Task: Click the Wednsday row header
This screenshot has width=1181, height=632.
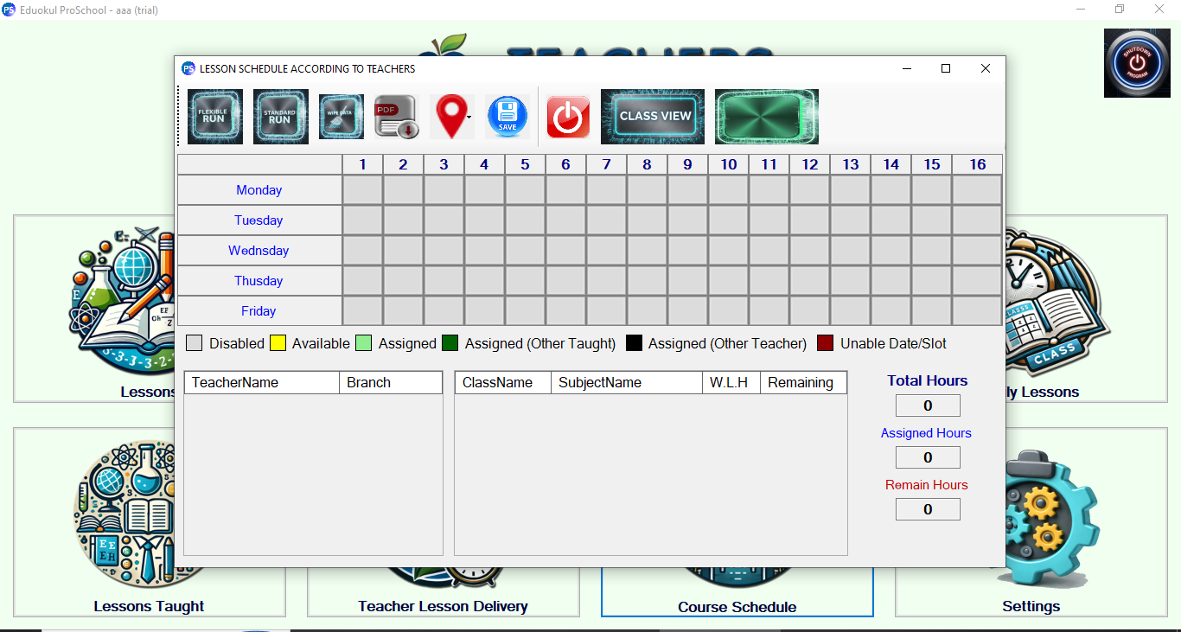Action: [x=259, y=251]
